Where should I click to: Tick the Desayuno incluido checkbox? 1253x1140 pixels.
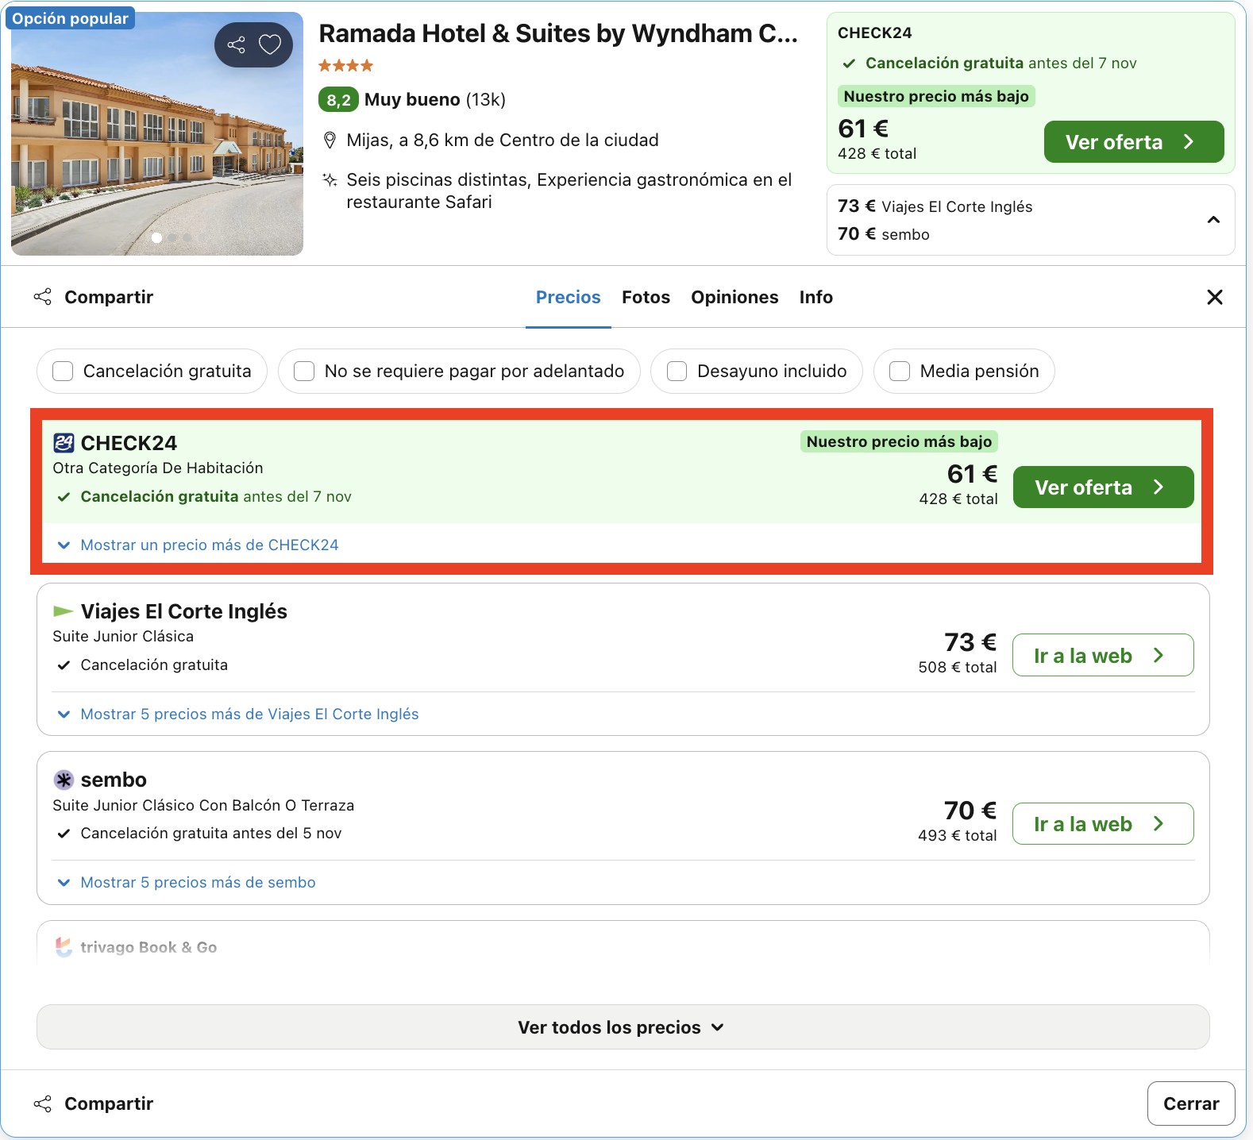(x=677, y=371)
